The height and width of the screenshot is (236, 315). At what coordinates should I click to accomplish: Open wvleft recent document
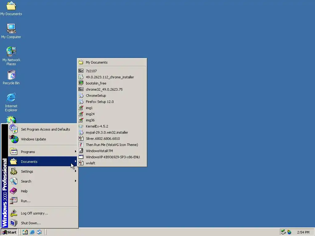tap(112, 163)
